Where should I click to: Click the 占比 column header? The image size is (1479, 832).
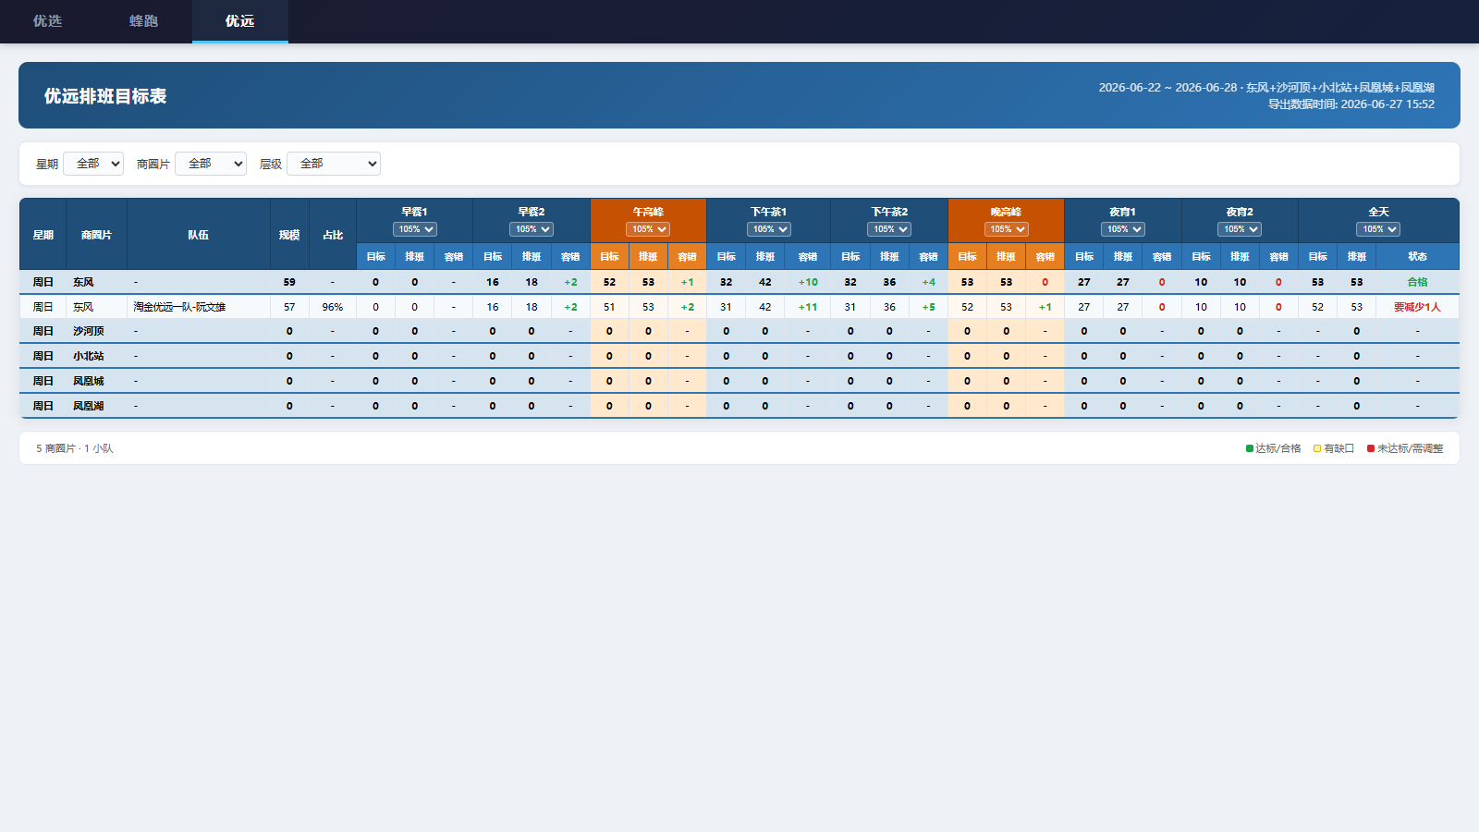point(333,235)
